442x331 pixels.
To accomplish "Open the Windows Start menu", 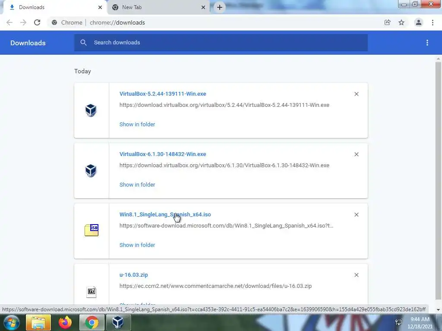I will (12, 322).
